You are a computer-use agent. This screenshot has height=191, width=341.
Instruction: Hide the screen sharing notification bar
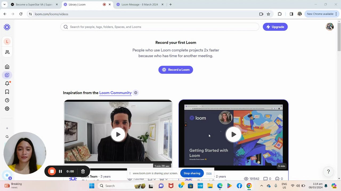coord(209,173)
